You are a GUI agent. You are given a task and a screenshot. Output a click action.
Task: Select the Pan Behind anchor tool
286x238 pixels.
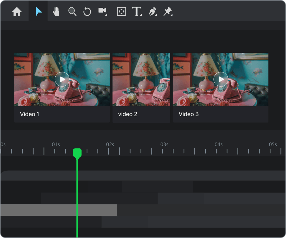(121, 11)
